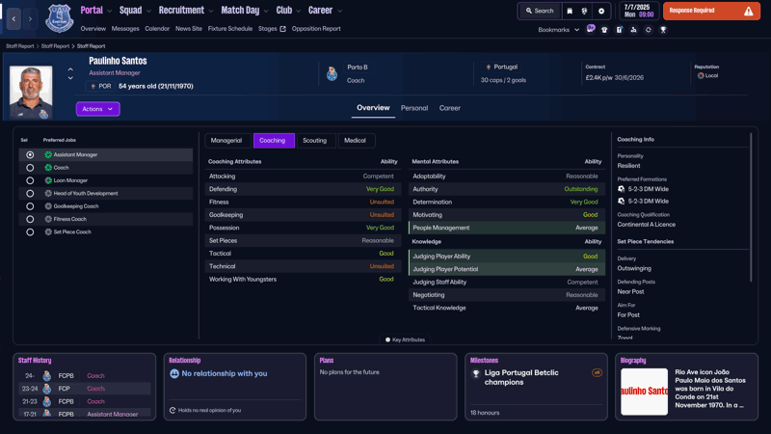Select the Fitness Coach radio button

pyautogui.click(x=30, y=219)
